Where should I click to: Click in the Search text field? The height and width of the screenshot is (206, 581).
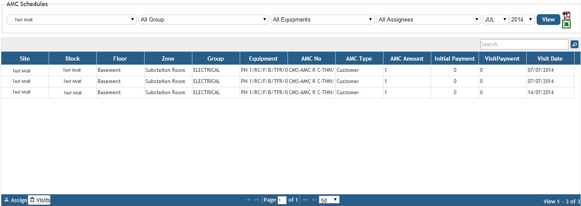pos(524,44)
